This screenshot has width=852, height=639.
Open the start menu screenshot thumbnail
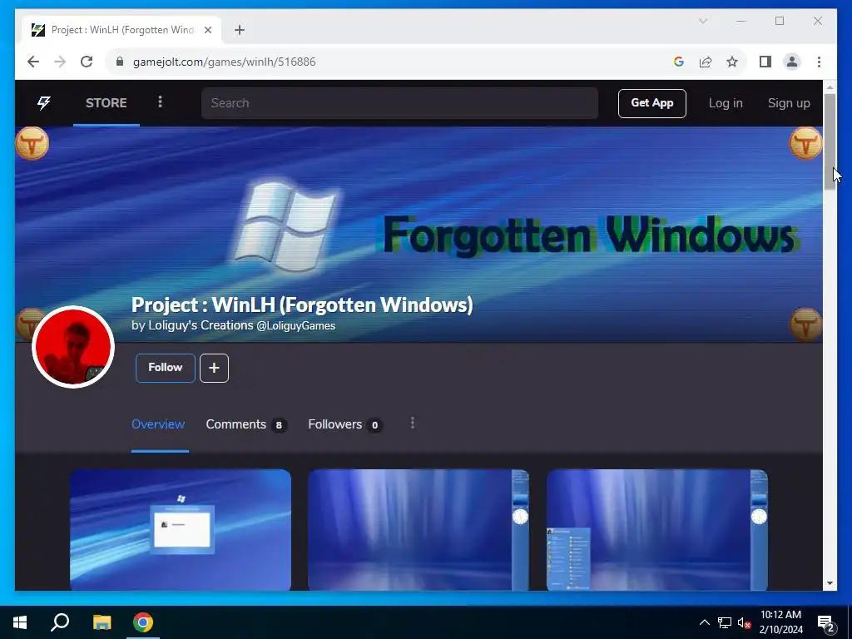click(657, 530)
